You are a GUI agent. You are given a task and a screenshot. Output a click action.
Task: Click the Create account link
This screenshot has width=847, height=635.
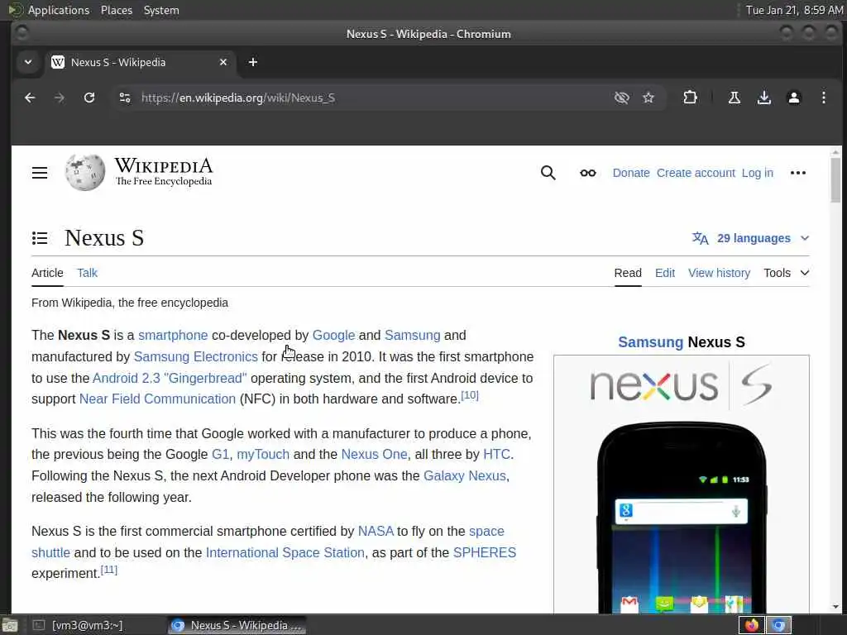(x=696, y=173)
